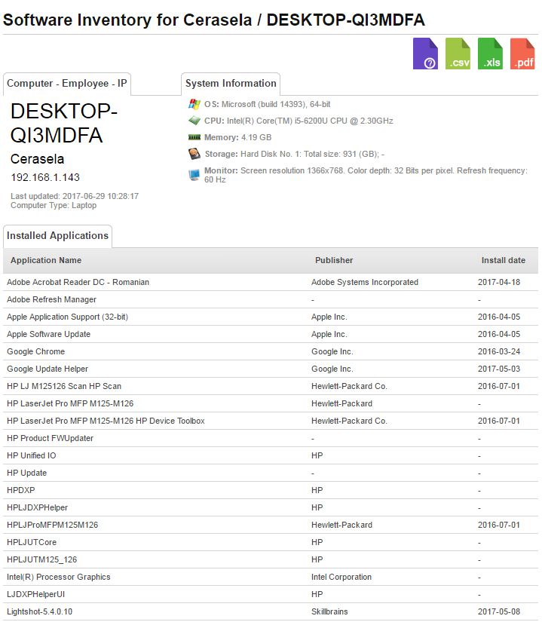Sort by Install date column header
Screen dimensions: 542x622
pyautogui.click(x=503, y=260)
